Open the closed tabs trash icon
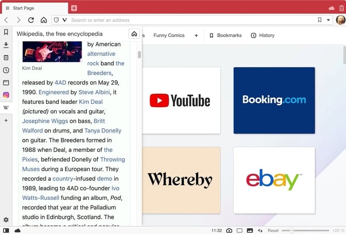The width and height of the screenshot is (346, 234). pos(341,8)
